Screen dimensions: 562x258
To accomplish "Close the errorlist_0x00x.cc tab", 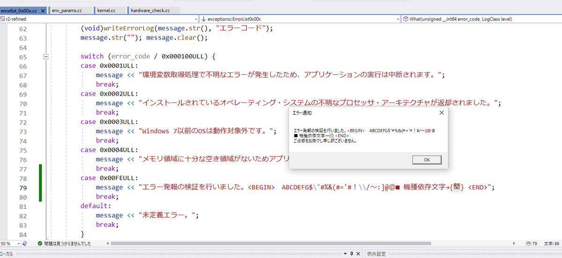I will (x=42, y=10).
